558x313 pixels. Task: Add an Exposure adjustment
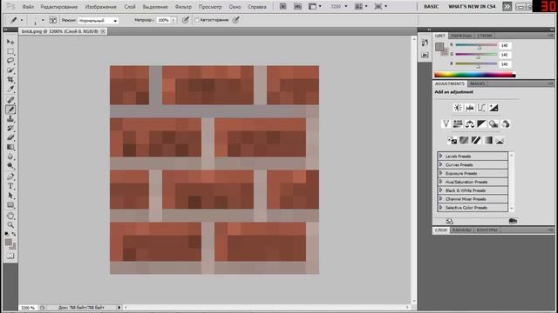coord(493,108)
